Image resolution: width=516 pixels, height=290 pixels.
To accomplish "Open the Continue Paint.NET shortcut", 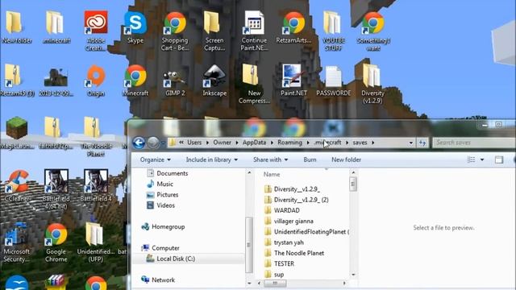I will click(x=254, y=31).
